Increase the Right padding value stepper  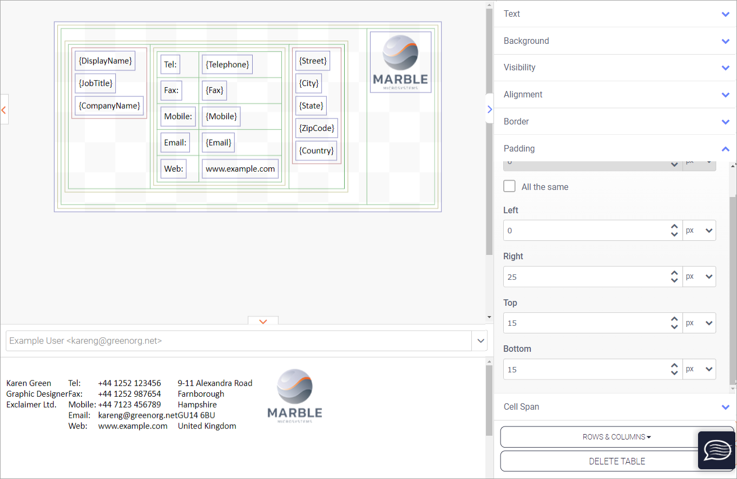[x=674, y=273]
